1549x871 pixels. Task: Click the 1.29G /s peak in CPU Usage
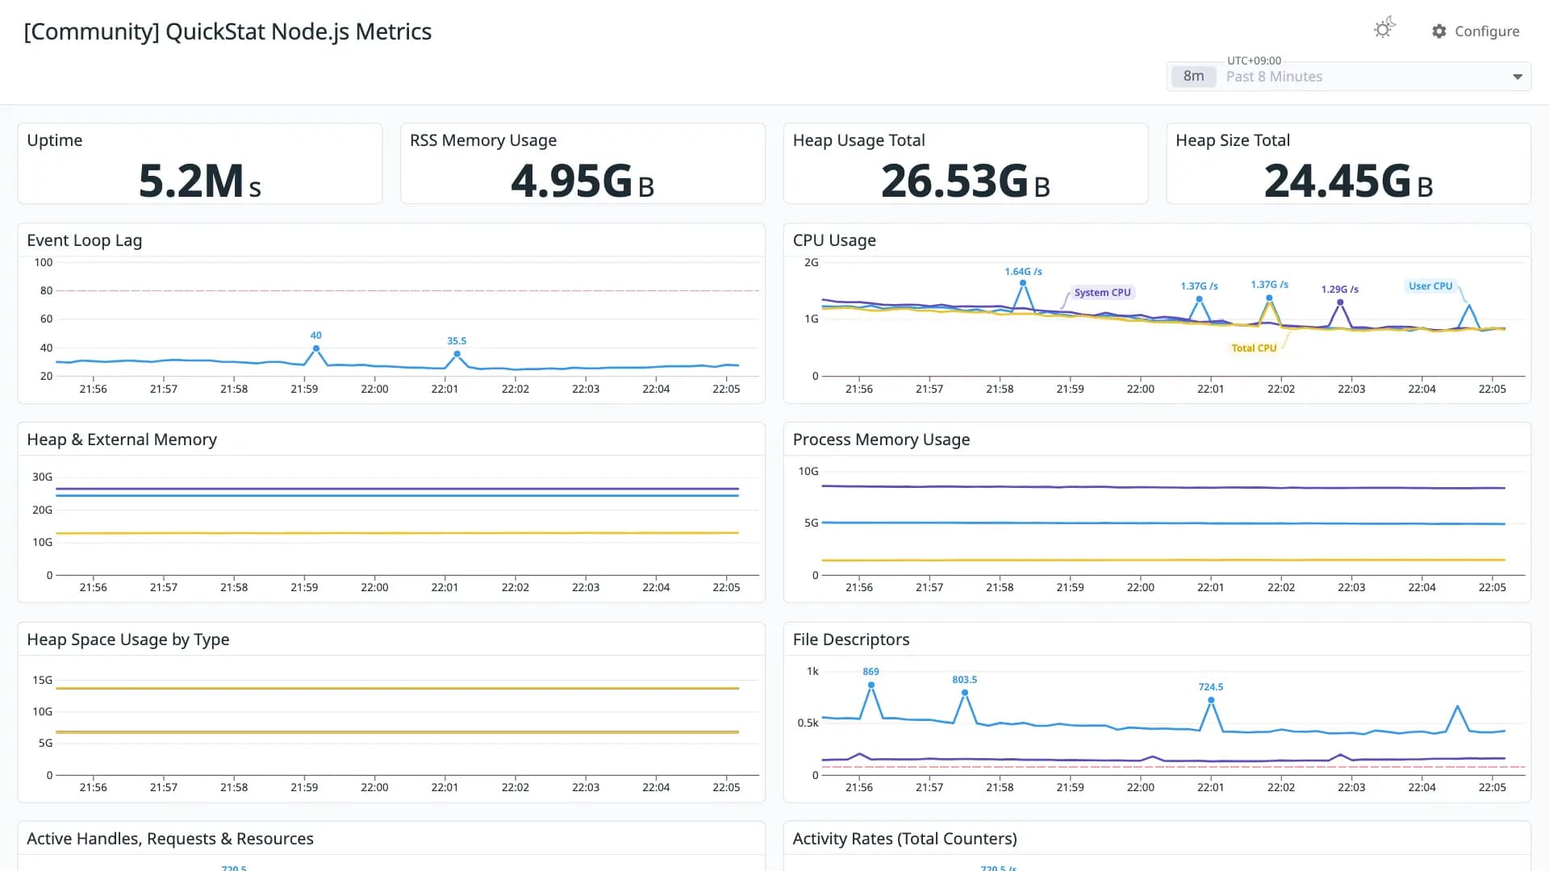click(1340, 302)
